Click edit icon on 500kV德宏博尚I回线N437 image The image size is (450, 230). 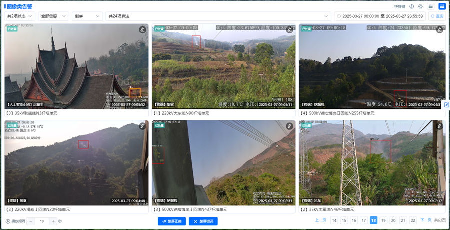click(x=290, y=126)
